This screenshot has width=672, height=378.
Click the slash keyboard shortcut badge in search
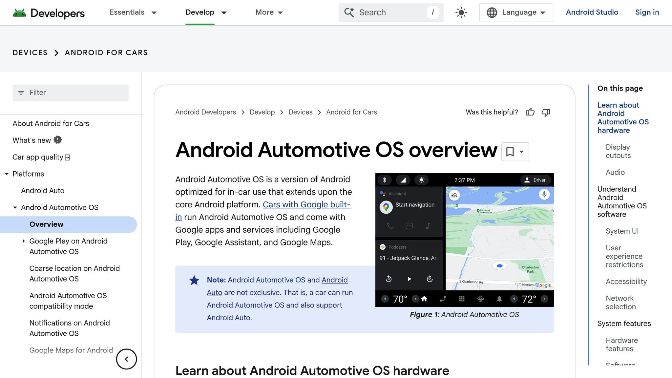433,12
